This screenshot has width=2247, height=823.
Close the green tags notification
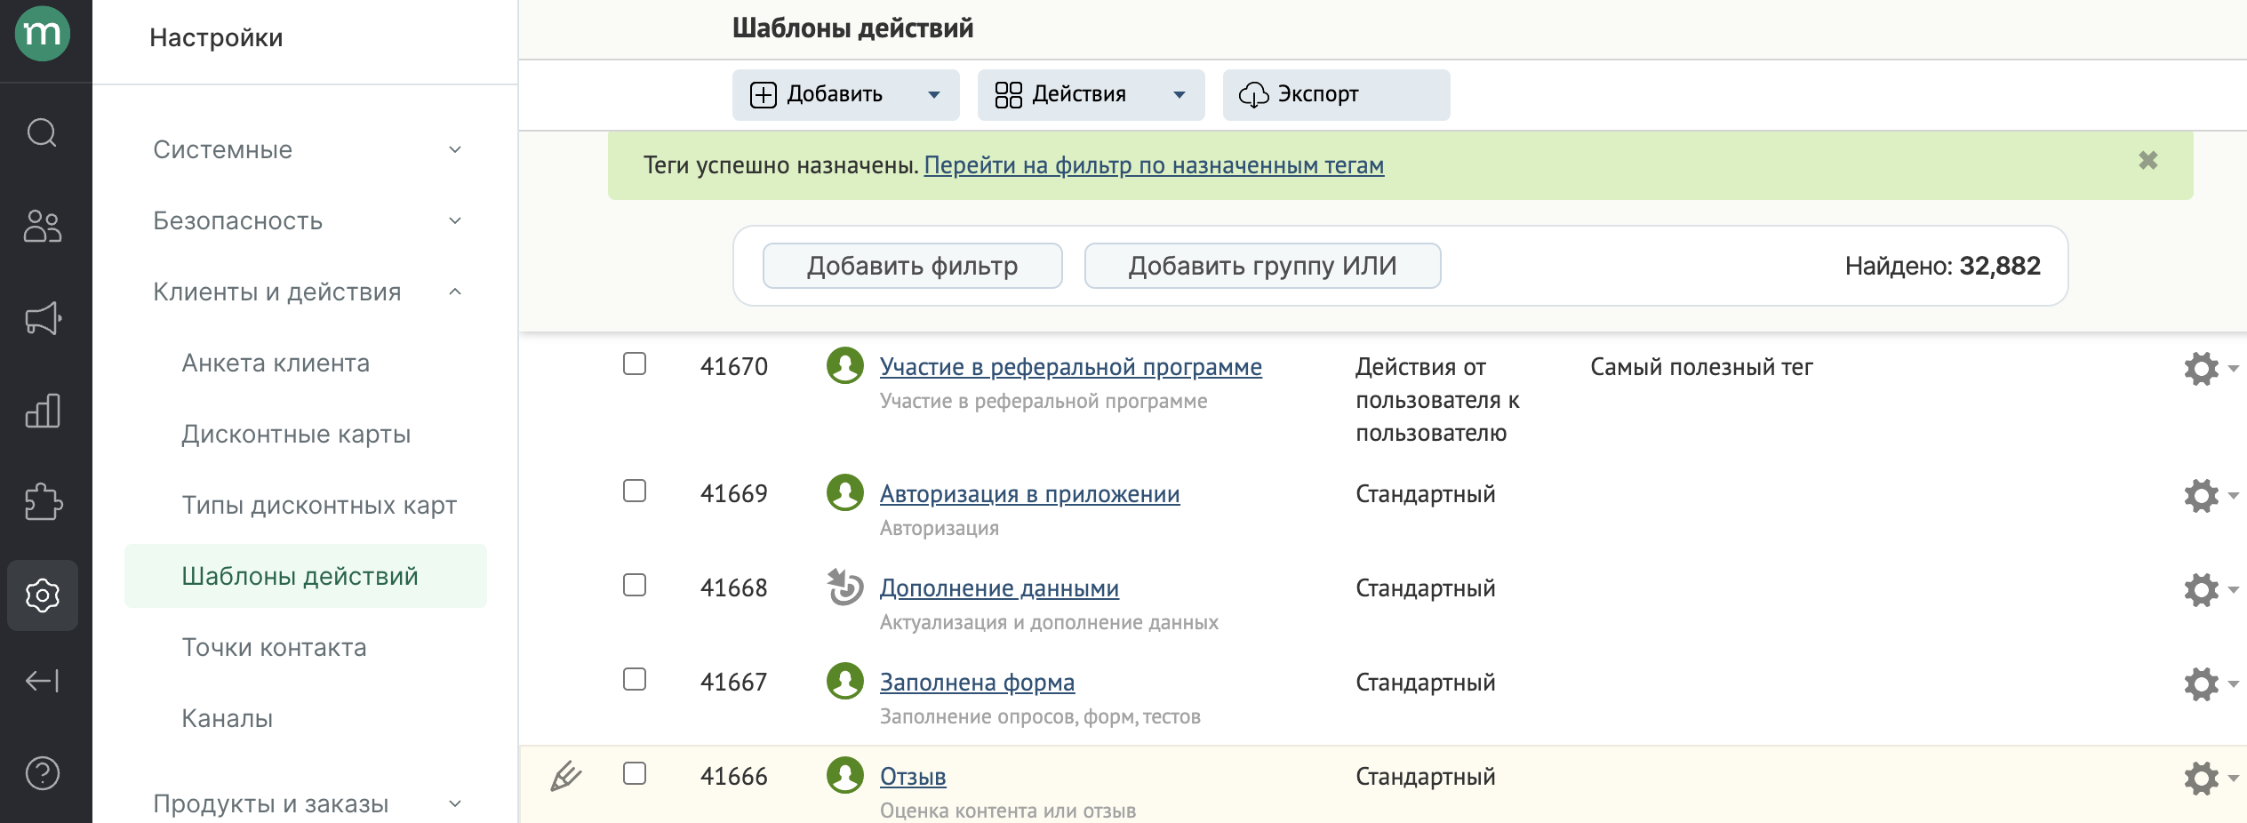click(2147, 161)
